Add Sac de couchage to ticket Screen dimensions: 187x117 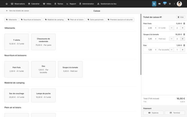click(16, 95)
